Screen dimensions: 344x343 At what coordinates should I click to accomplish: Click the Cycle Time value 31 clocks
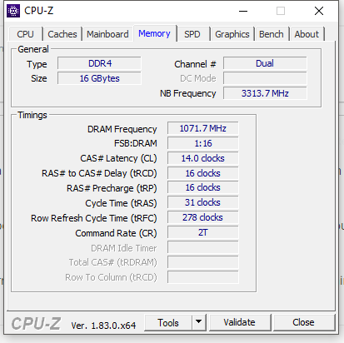(x=203, y=202)
